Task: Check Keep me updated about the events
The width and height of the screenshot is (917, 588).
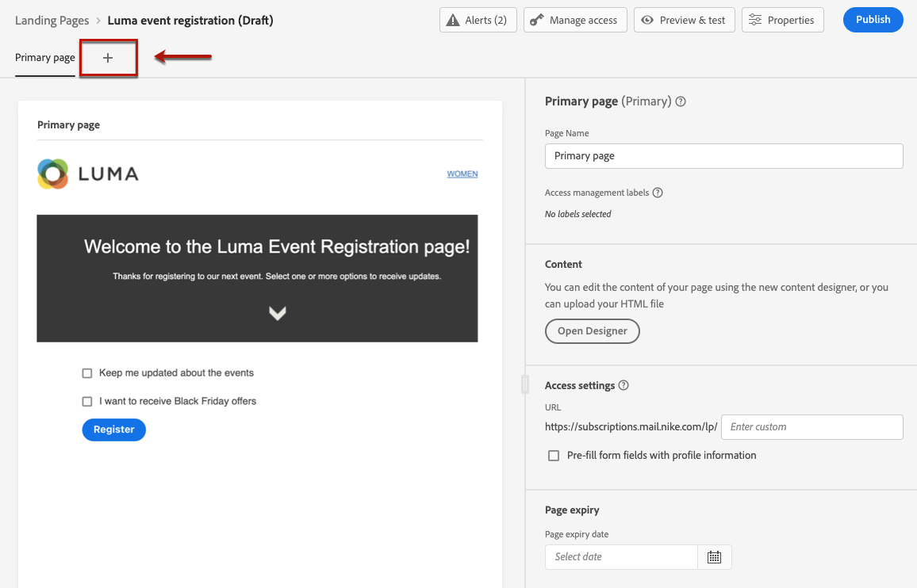Action: tap(87, 373)
